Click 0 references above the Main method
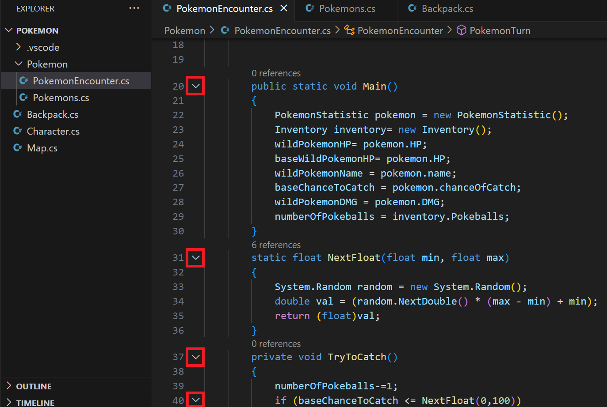The height and width of the screenshot is (407, 607). 276,73
